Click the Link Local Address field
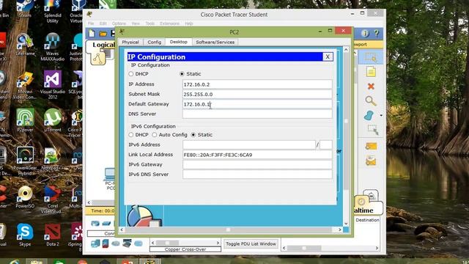 (257, 155)
